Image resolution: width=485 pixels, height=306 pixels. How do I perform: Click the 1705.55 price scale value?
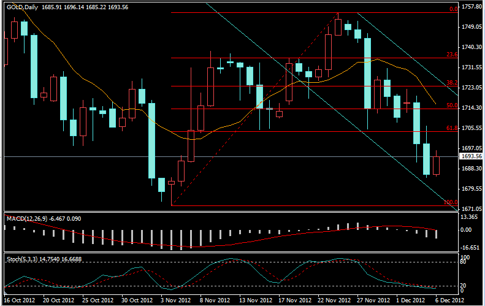[472, 128]
